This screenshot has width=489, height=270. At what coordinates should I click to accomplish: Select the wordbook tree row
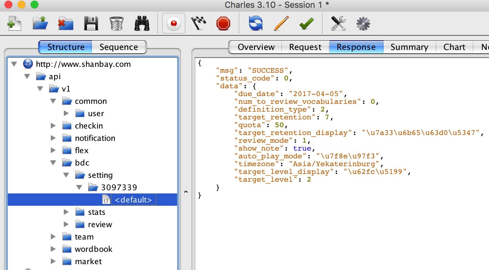point(92,249)
